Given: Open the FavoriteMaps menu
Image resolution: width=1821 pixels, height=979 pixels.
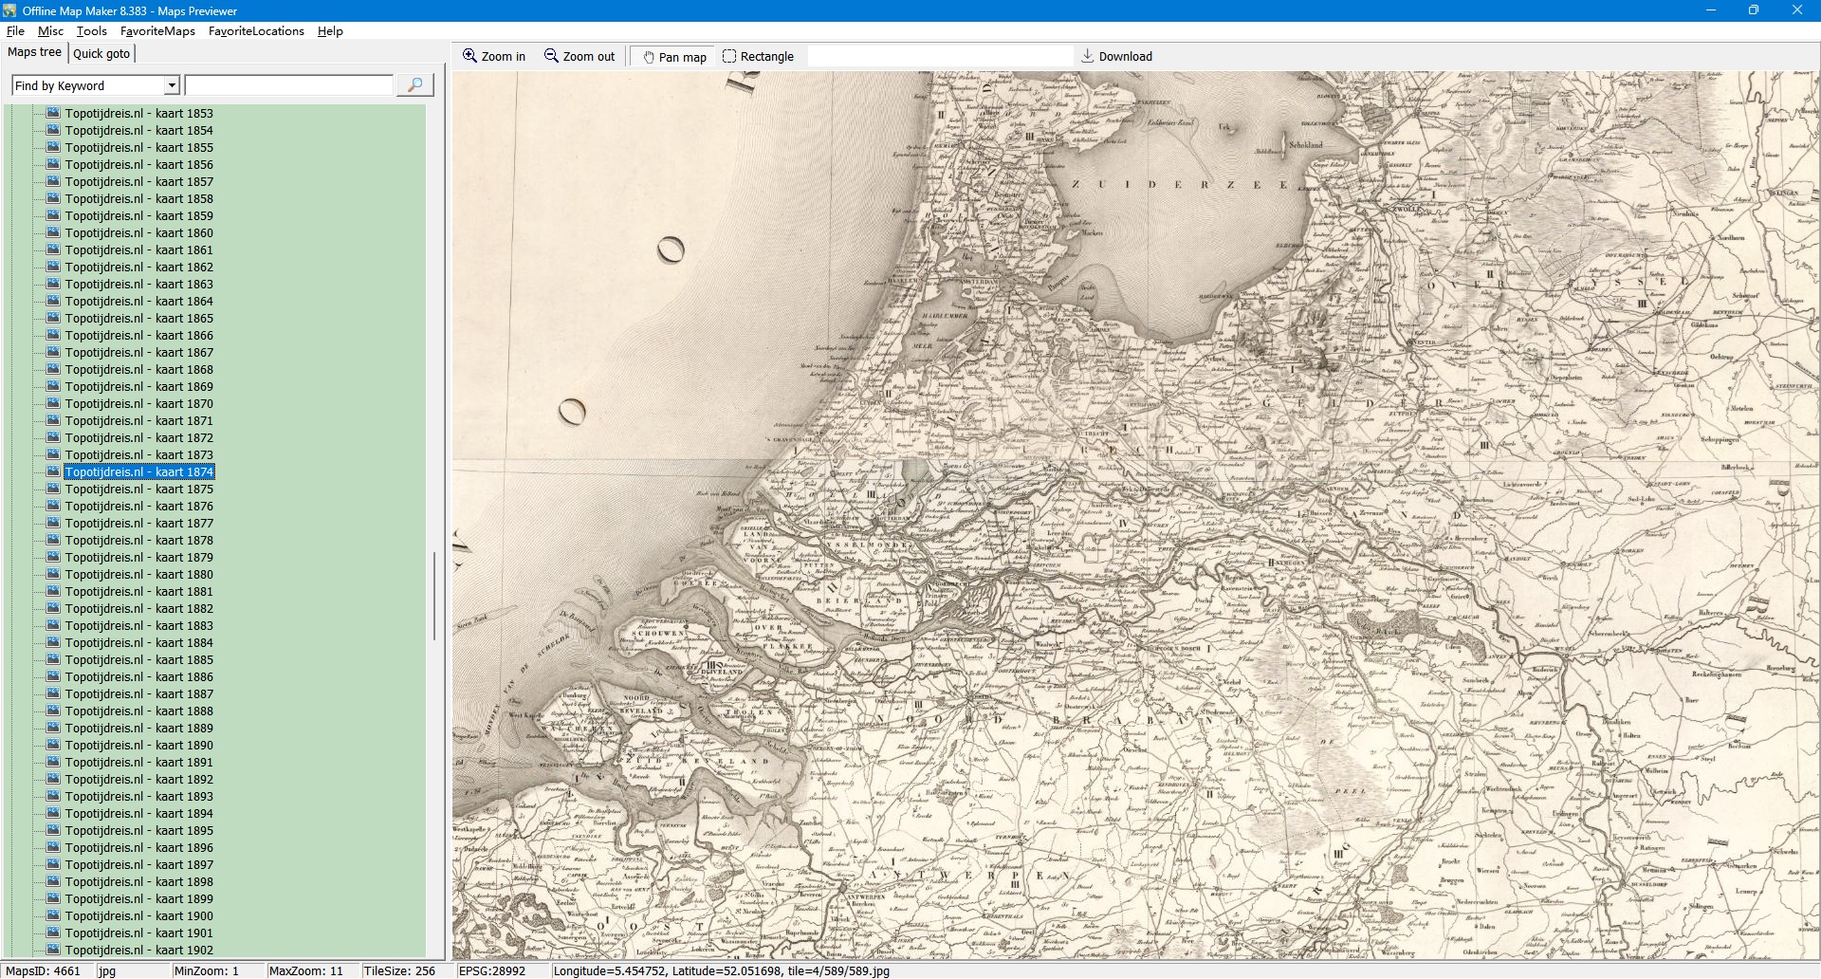Looking at the screenshot, I should pos(157,31).
